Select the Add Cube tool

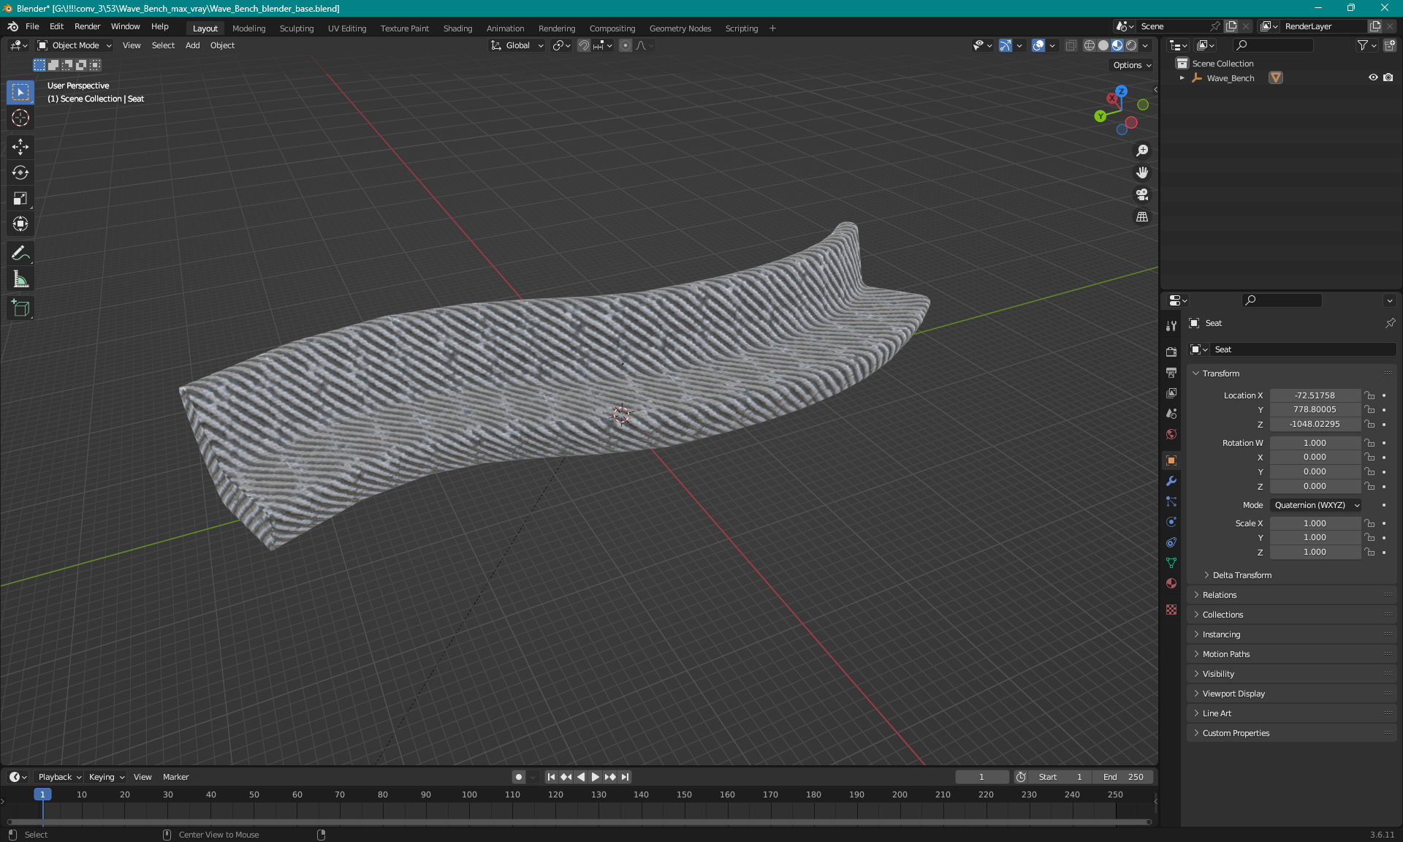click(x=20, y=308)
